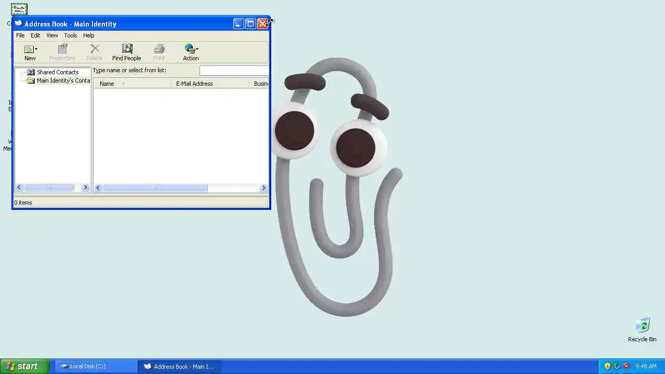
Task: Click the Print toolbar icon
Action: [159, 49]
